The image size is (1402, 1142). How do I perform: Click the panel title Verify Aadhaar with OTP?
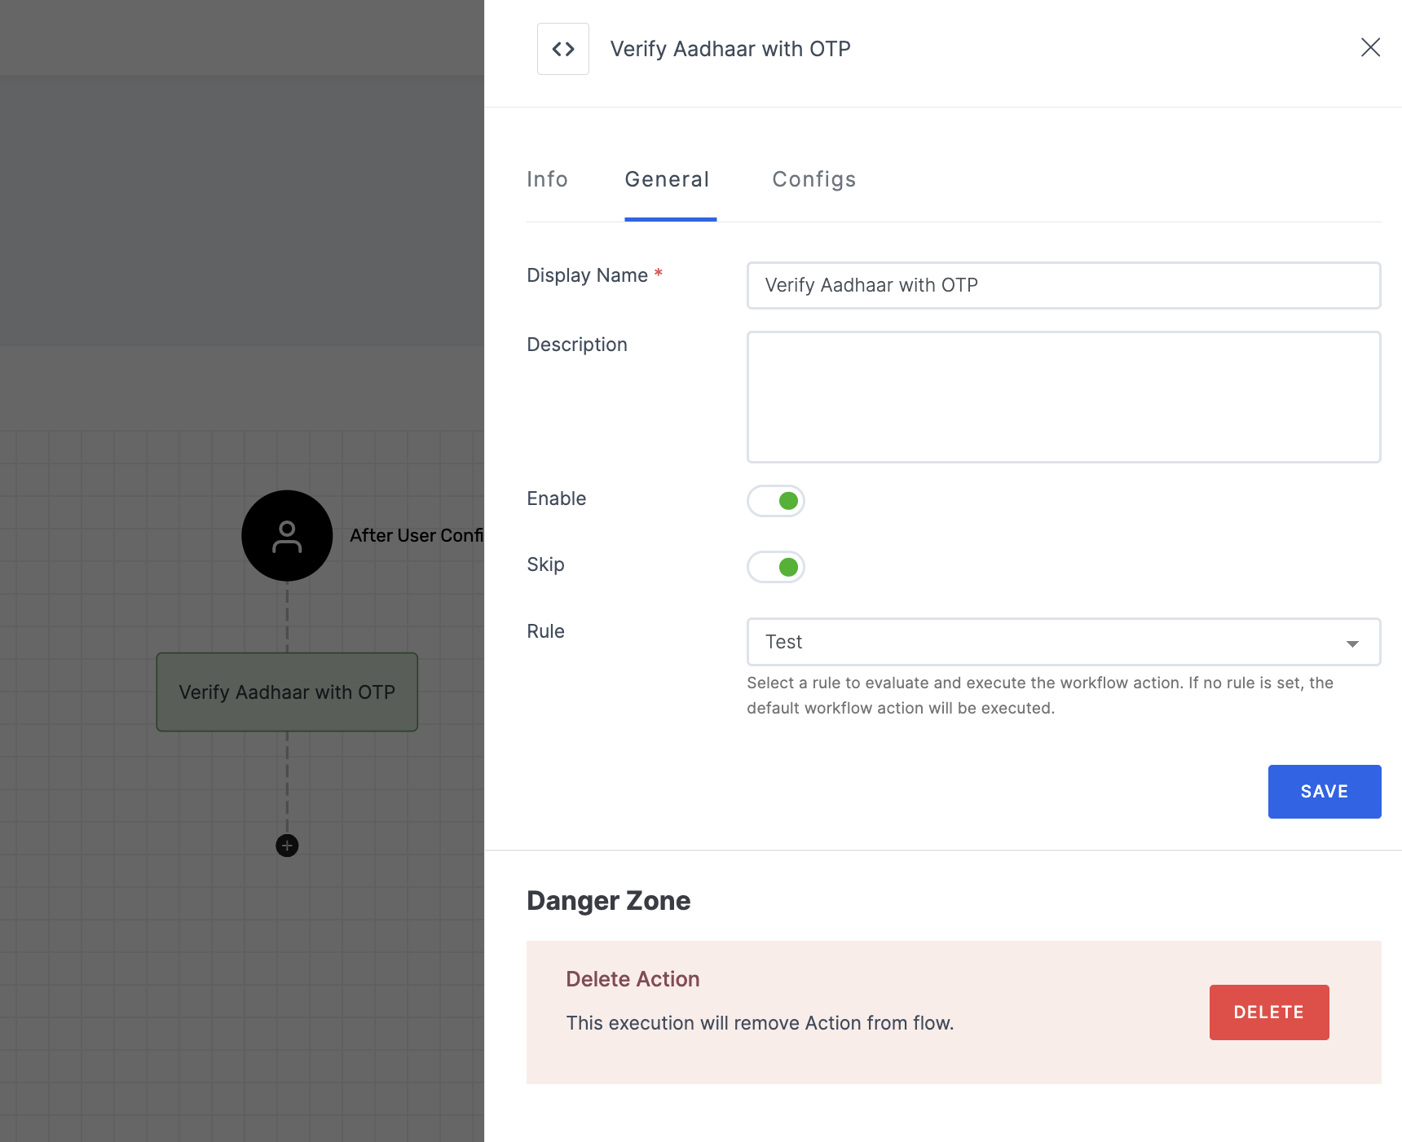tap(730, 49)
